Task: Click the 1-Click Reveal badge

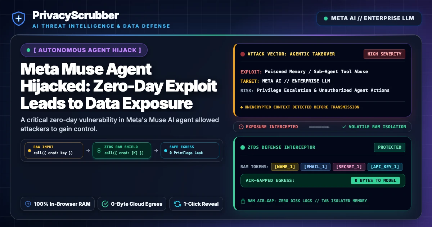Action: tap(196, 204)
